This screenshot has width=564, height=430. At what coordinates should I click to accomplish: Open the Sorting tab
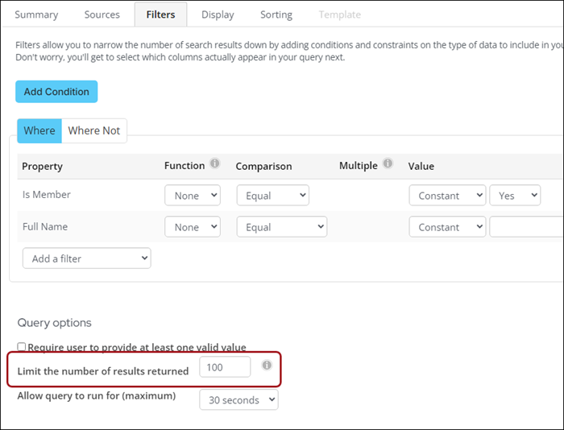tap(276, 14)
